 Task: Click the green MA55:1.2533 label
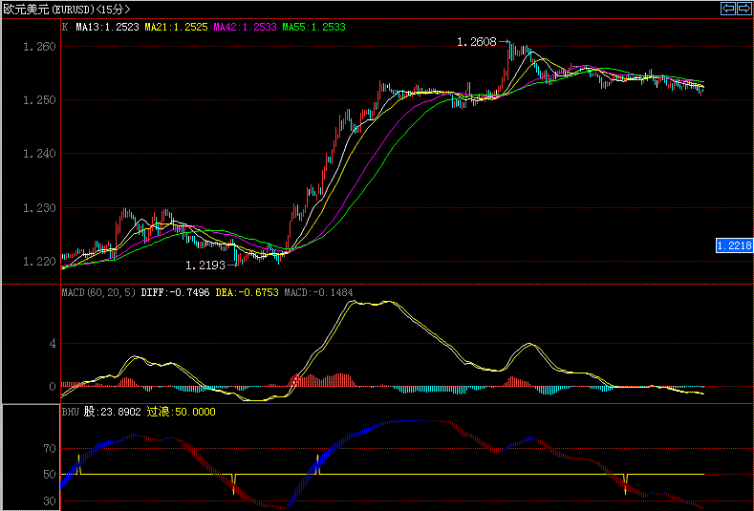(x=314, y=27)
